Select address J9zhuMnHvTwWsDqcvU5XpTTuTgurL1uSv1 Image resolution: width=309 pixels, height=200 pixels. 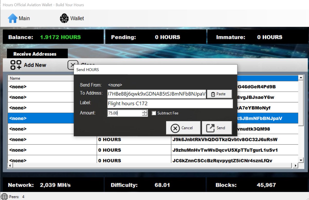225,150
